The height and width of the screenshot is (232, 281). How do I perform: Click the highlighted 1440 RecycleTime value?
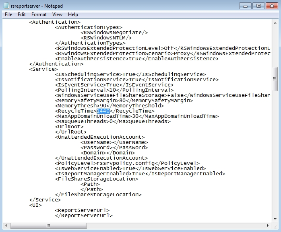coord(103,111)
